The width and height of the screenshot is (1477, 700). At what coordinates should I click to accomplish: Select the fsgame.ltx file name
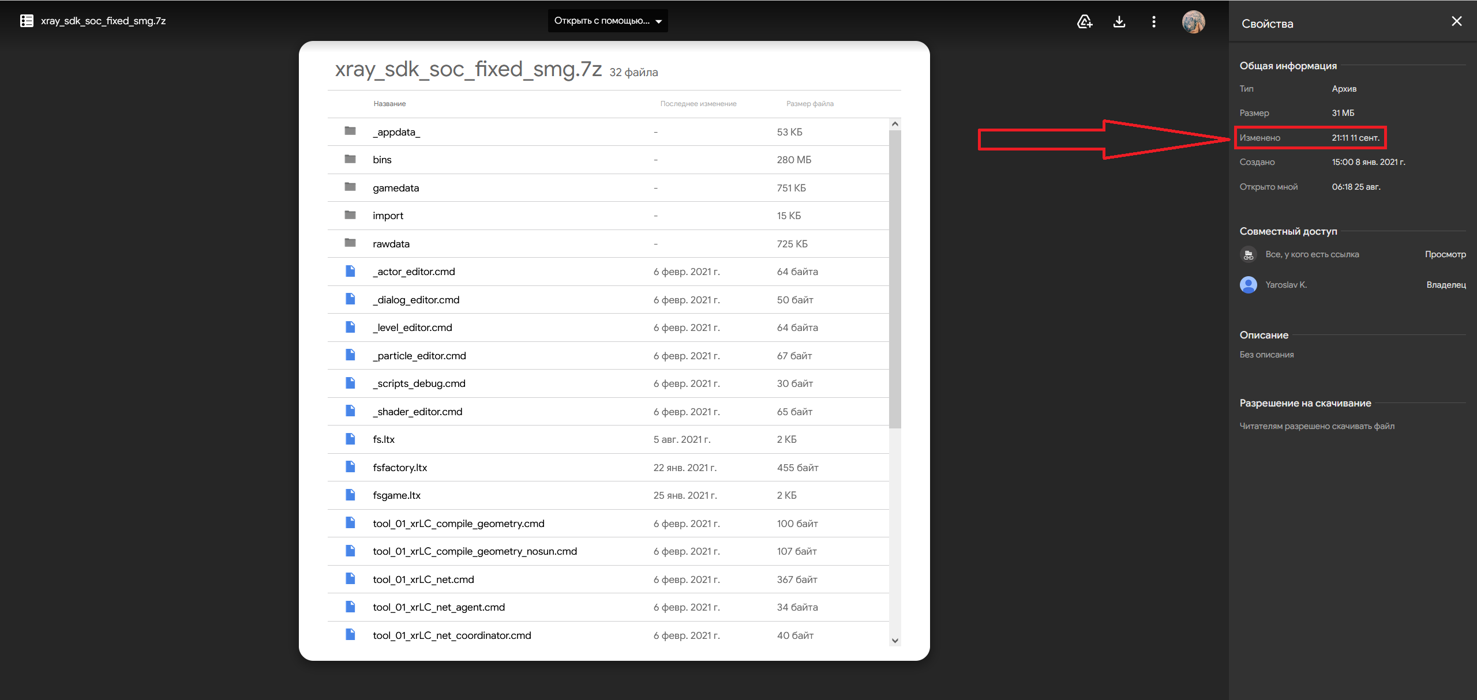pyautogui.click(x=397, y=495)
